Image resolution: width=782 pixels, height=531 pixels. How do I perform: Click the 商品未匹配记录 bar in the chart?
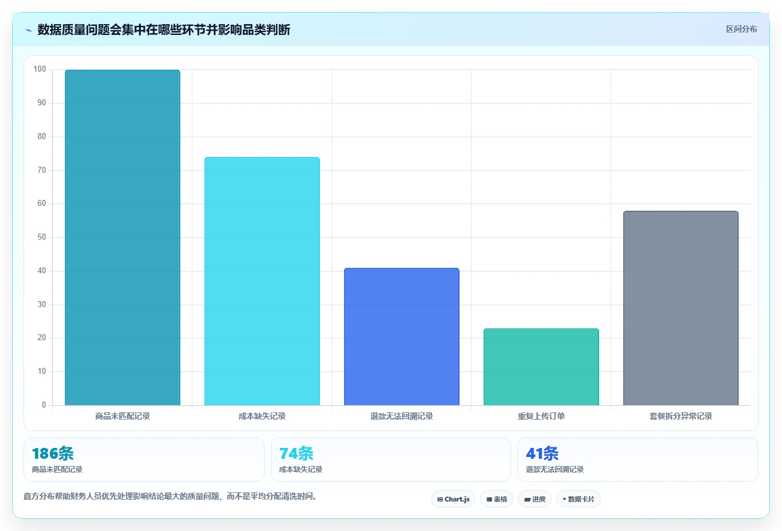coord(123,238)
